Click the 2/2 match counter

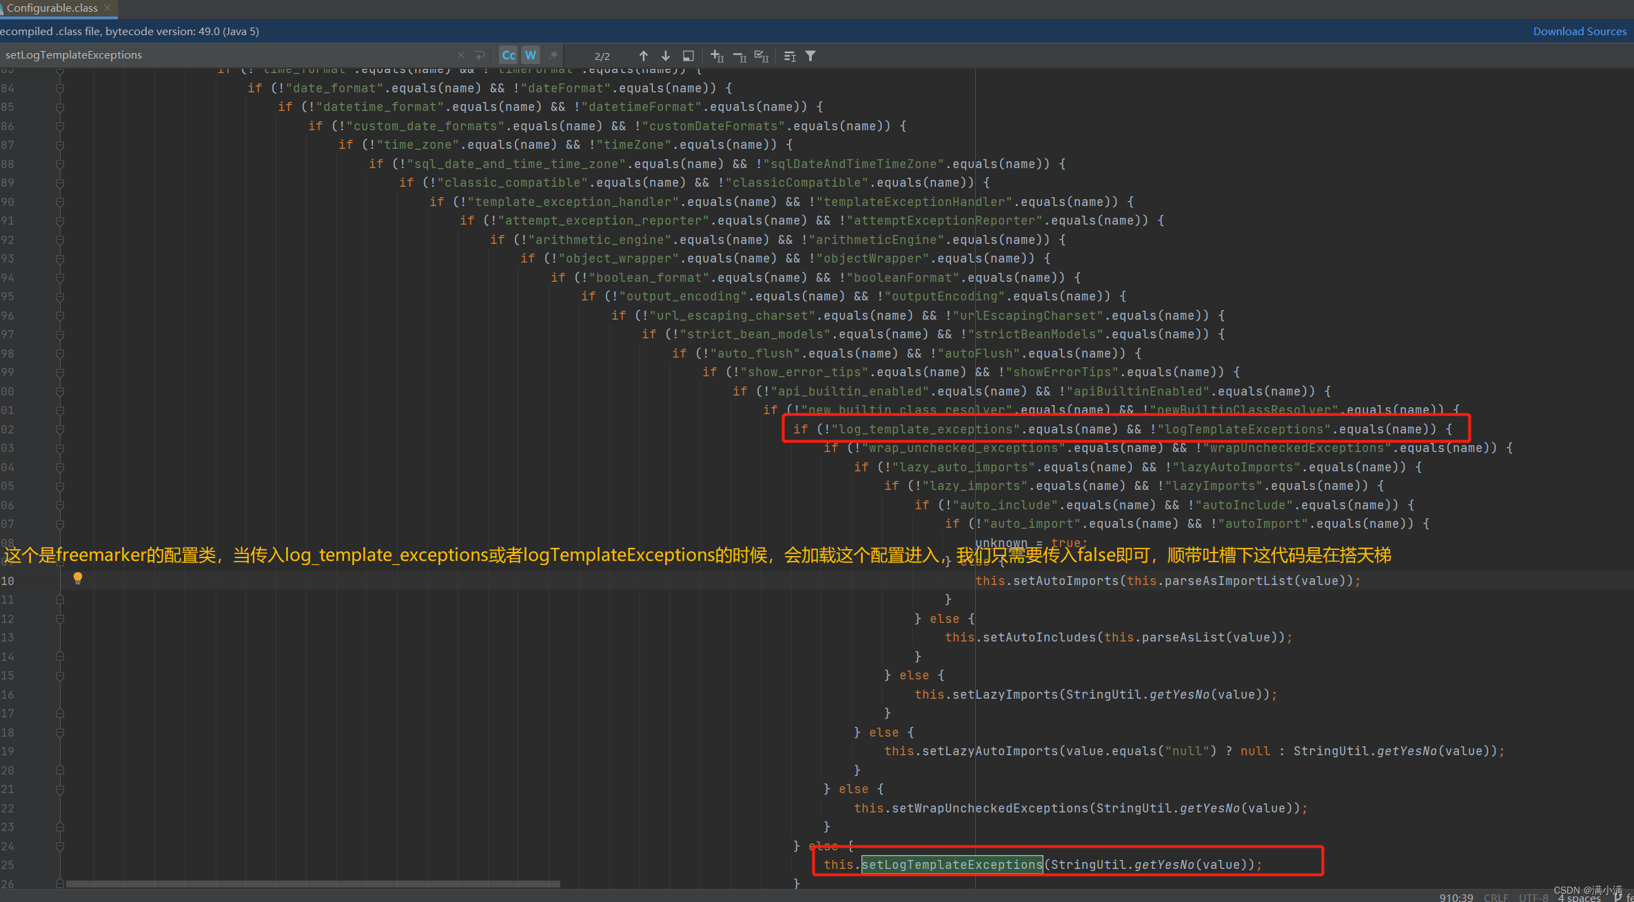pos(602,57)
